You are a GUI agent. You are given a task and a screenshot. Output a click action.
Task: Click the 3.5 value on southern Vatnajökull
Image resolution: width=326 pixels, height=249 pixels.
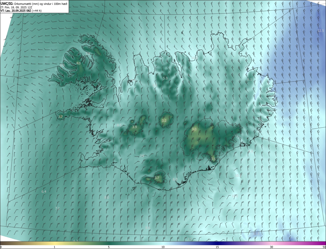(x=213, y=159)
